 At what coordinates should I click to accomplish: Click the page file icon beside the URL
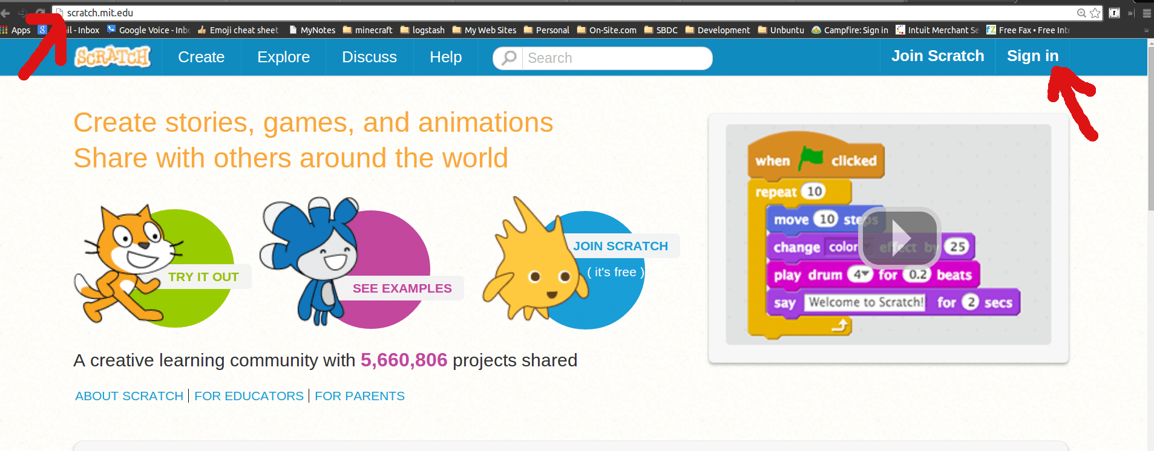(x=59, y=13)
